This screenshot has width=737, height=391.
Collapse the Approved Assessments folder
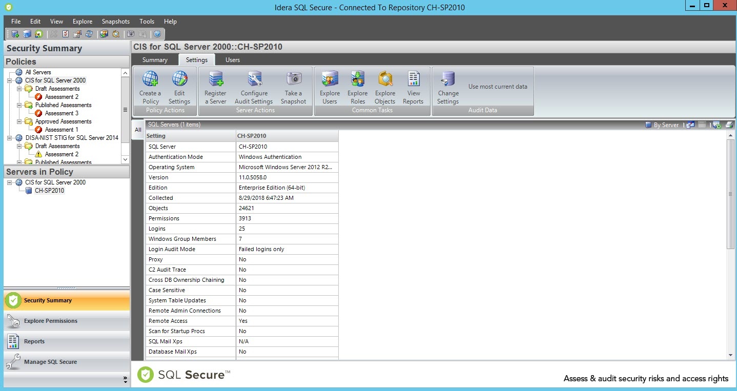19,121
